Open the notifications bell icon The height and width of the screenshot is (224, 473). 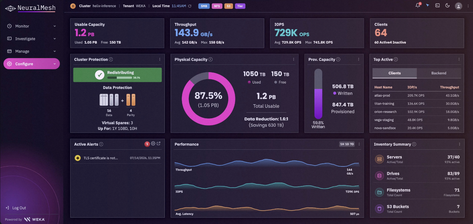tap(418, 5)
